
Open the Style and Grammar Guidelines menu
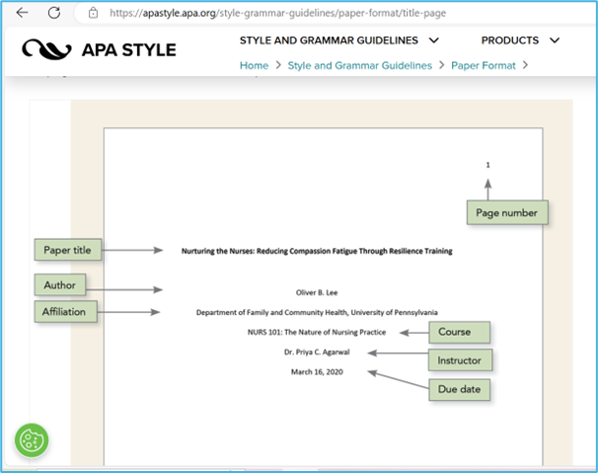point(329,40)
